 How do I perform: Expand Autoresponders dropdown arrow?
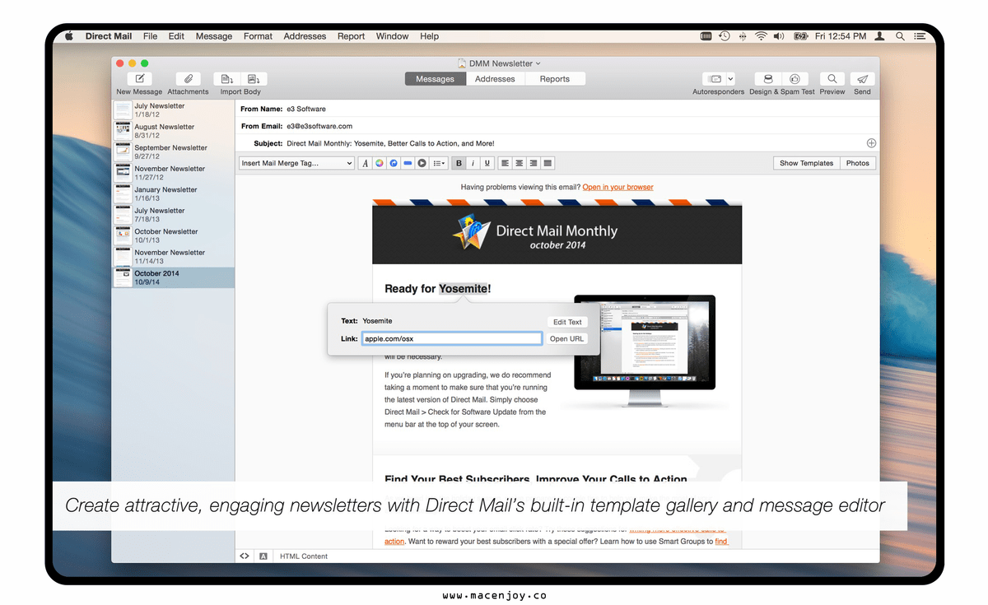(730, 79)
